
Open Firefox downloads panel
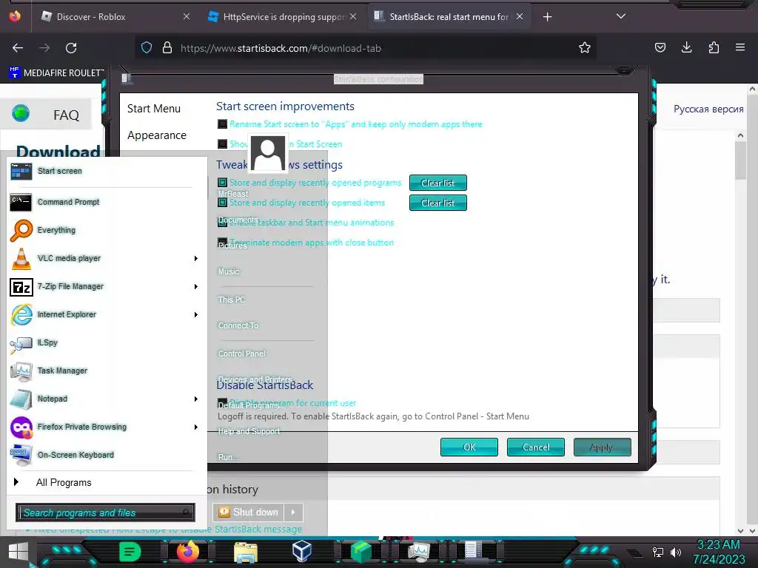(686, 48)
